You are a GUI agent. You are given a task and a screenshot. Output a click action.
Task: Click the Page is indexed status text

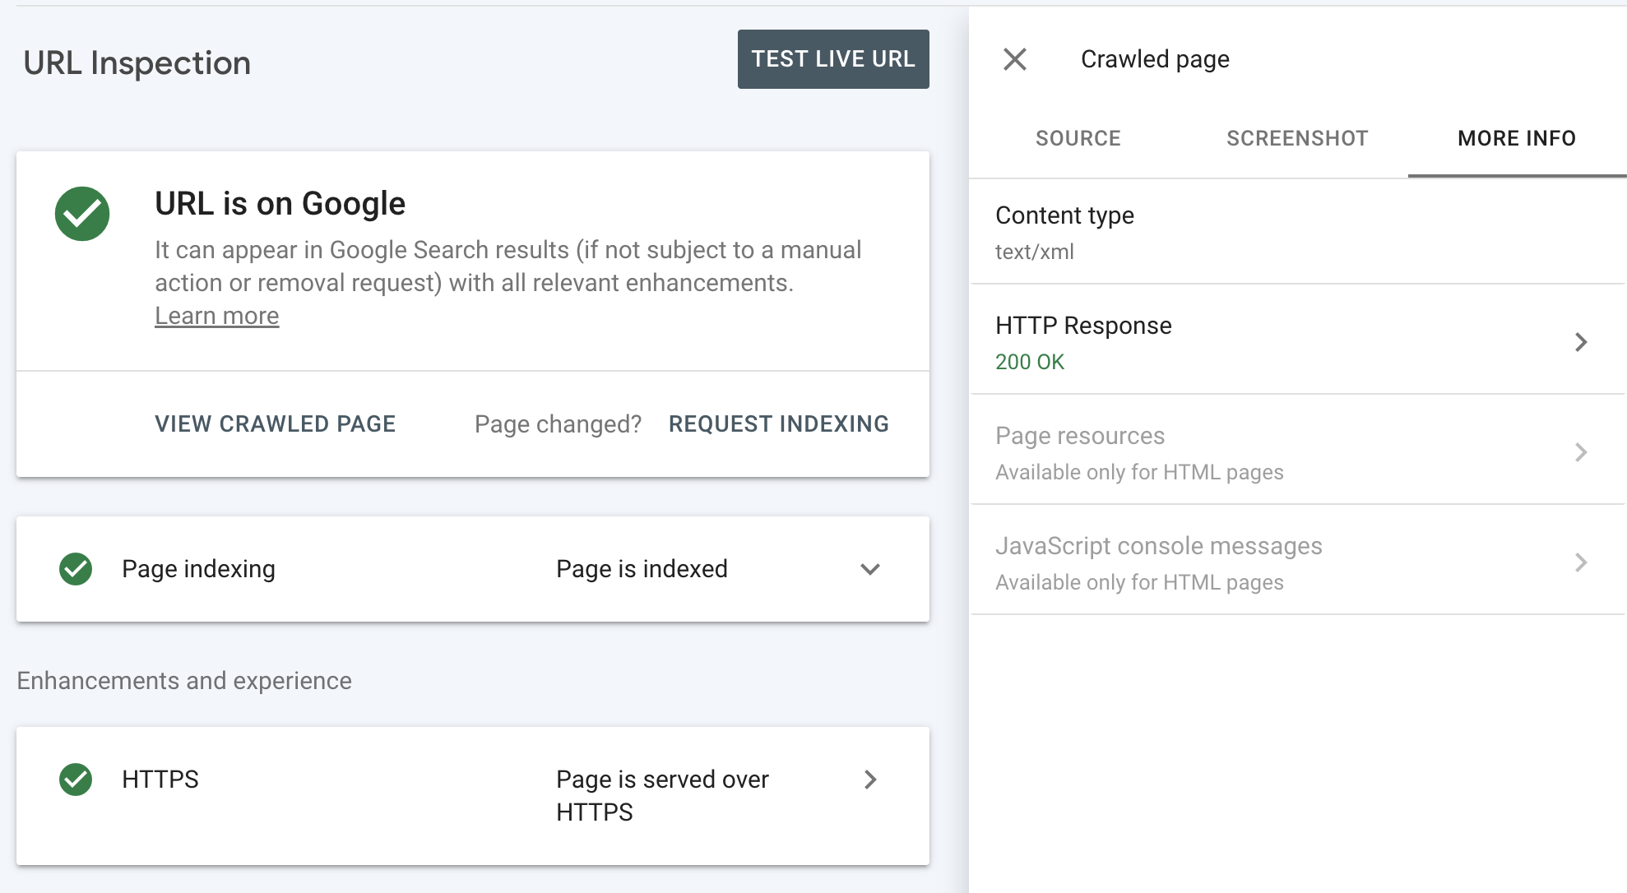tap(642, 569)
